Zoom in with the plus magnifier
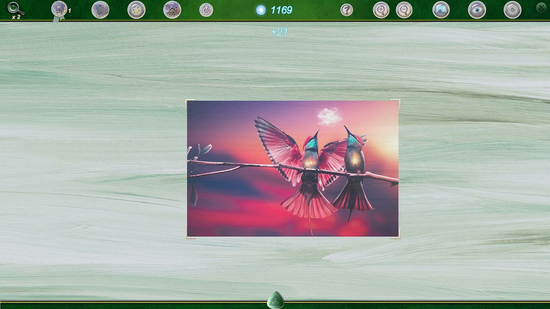This screenshot has width=550, height=309. (x=381, y=10)
